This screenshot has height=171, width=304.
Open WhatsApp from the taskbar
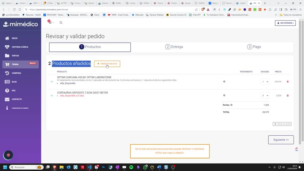click(145, 167)
